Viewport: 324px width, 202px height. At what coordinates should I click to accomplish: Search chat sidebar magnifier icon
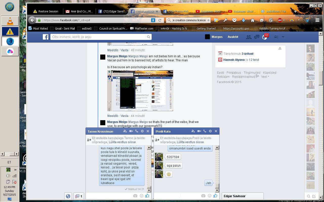pos(309,196)
